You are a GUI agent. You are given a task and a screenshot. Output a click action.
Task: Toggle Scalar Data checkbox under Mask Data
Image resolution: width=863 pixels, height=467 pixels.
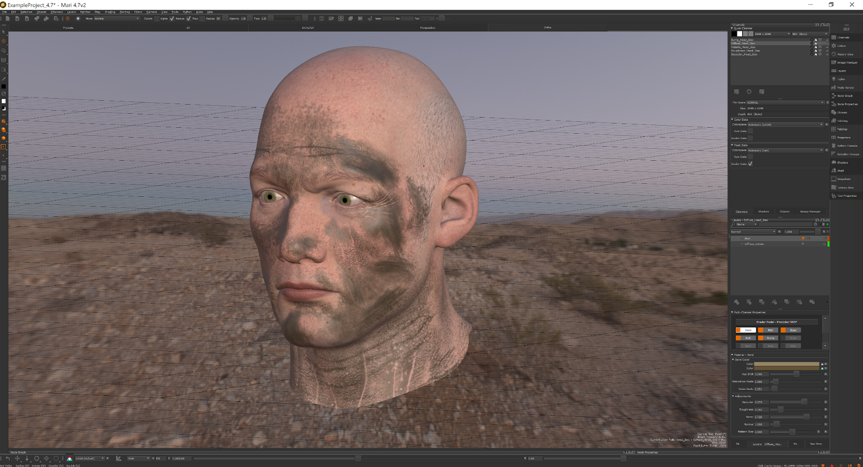click(750, 164)
